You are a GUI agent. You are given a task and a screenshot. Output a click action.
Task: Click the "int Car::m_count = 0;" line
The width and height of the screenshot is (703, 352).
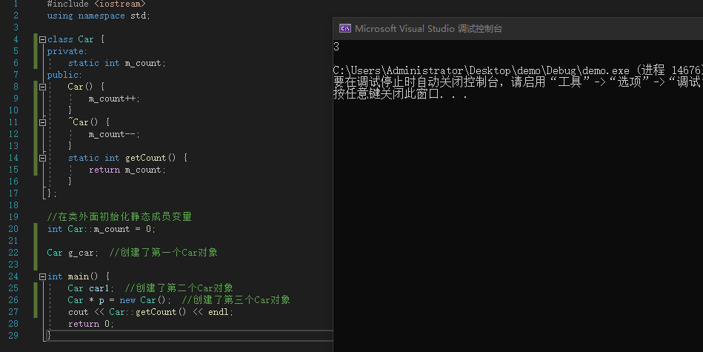(101, 229)
